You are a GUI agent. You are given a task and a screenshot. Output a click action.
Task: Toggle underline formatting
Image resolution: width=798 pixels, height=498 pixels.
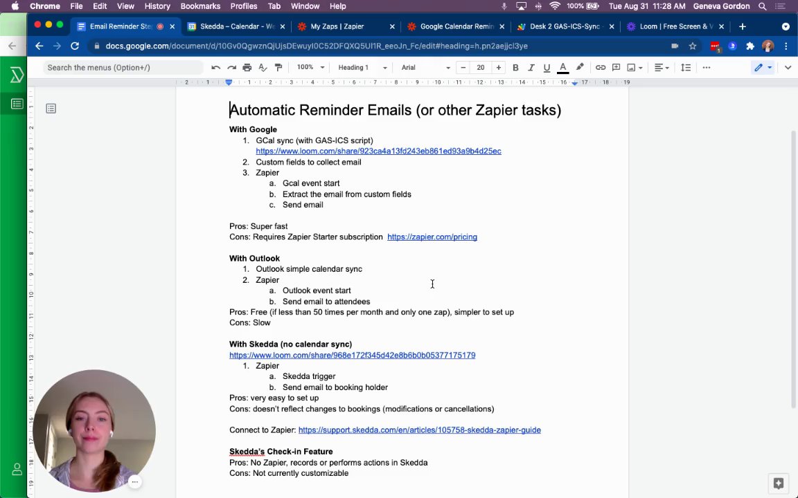pos(547,68)
